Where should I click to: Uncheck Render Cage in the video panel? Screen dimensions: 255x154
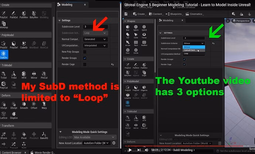point(184,64)
